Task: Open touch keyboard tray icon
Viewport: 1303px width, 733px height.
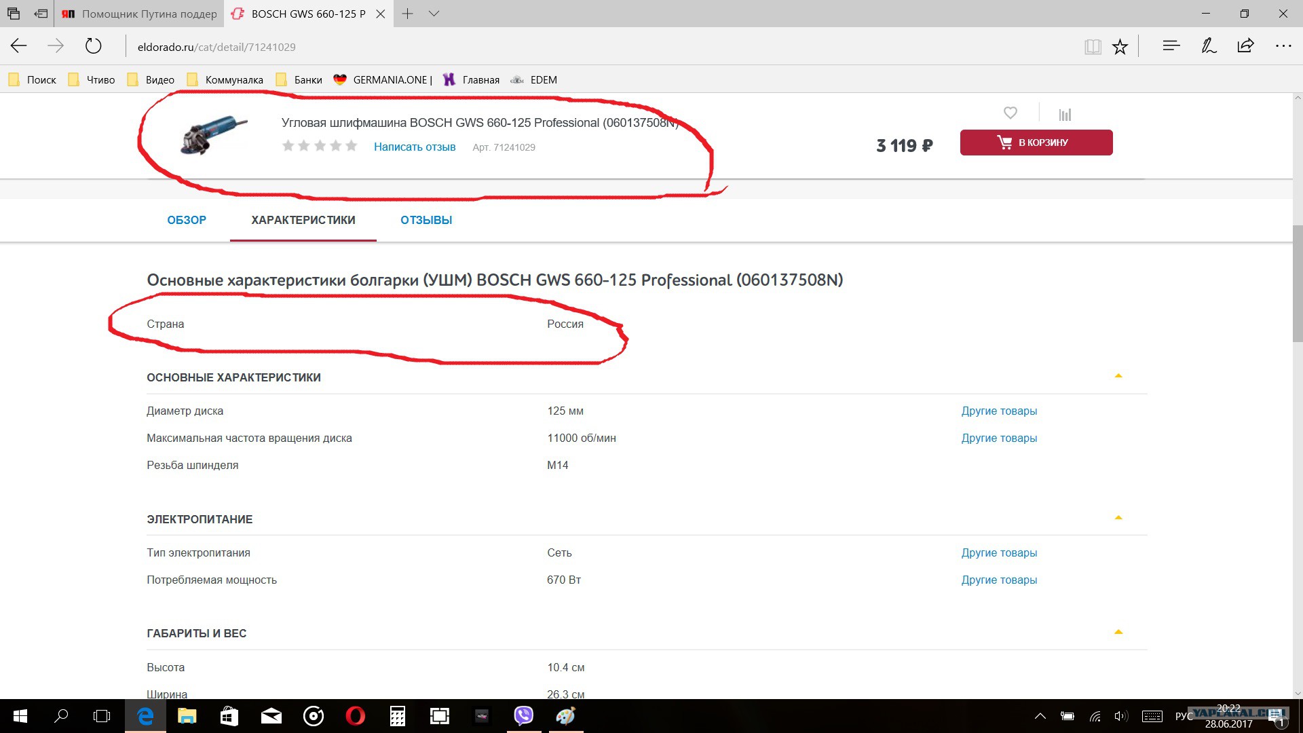Action: click(1152, 716)
